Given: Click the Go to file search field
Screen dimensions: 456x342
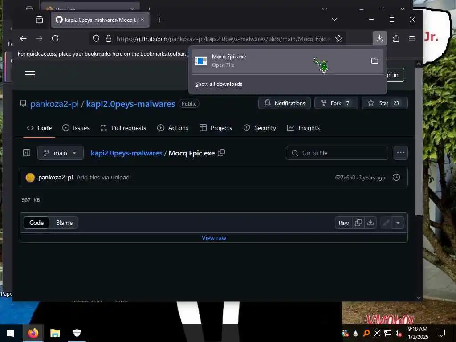Looking at the screenshot, I should (337, 153).
